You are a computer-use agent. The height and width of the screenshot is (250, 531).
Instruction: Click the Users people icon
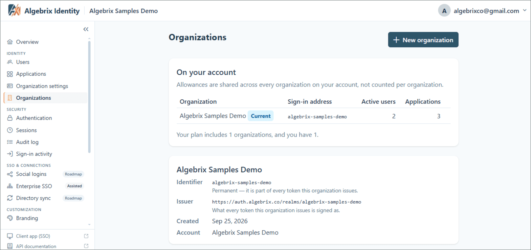[10, 62]
